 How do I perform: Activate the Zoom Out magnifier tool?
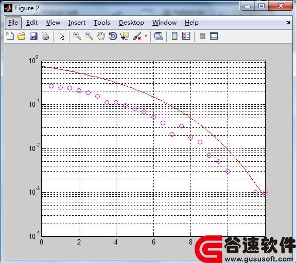[x=89, y=36]
